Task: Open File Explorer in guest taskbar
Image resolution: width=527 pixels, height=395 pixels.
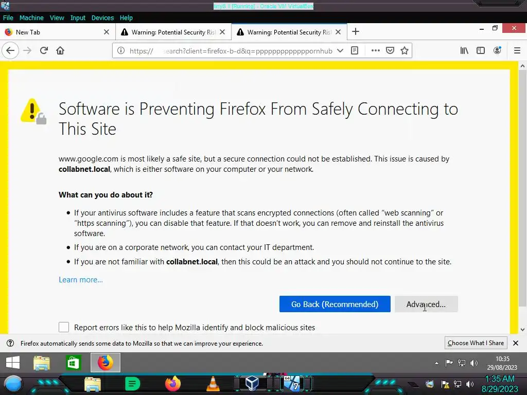Action: click(42, 363)
